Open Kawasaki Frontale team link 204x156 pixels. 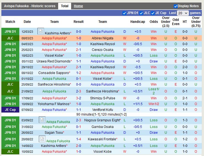point(102,139)
